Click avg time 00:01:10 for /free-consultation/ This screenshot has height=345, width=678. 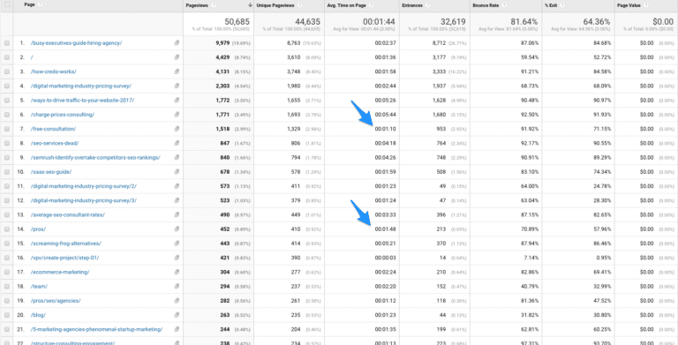[385, 129]
